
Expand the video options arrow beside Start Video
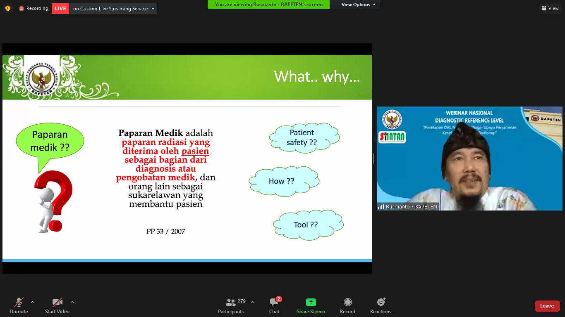73,302
